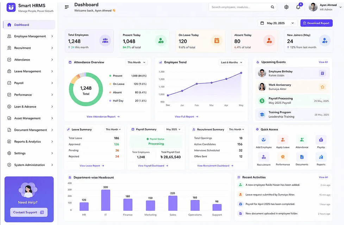This screenshot has width=344, height=225.
Task: Open Payroll Summary May 2025 dropdown
Action: point(173,129)
